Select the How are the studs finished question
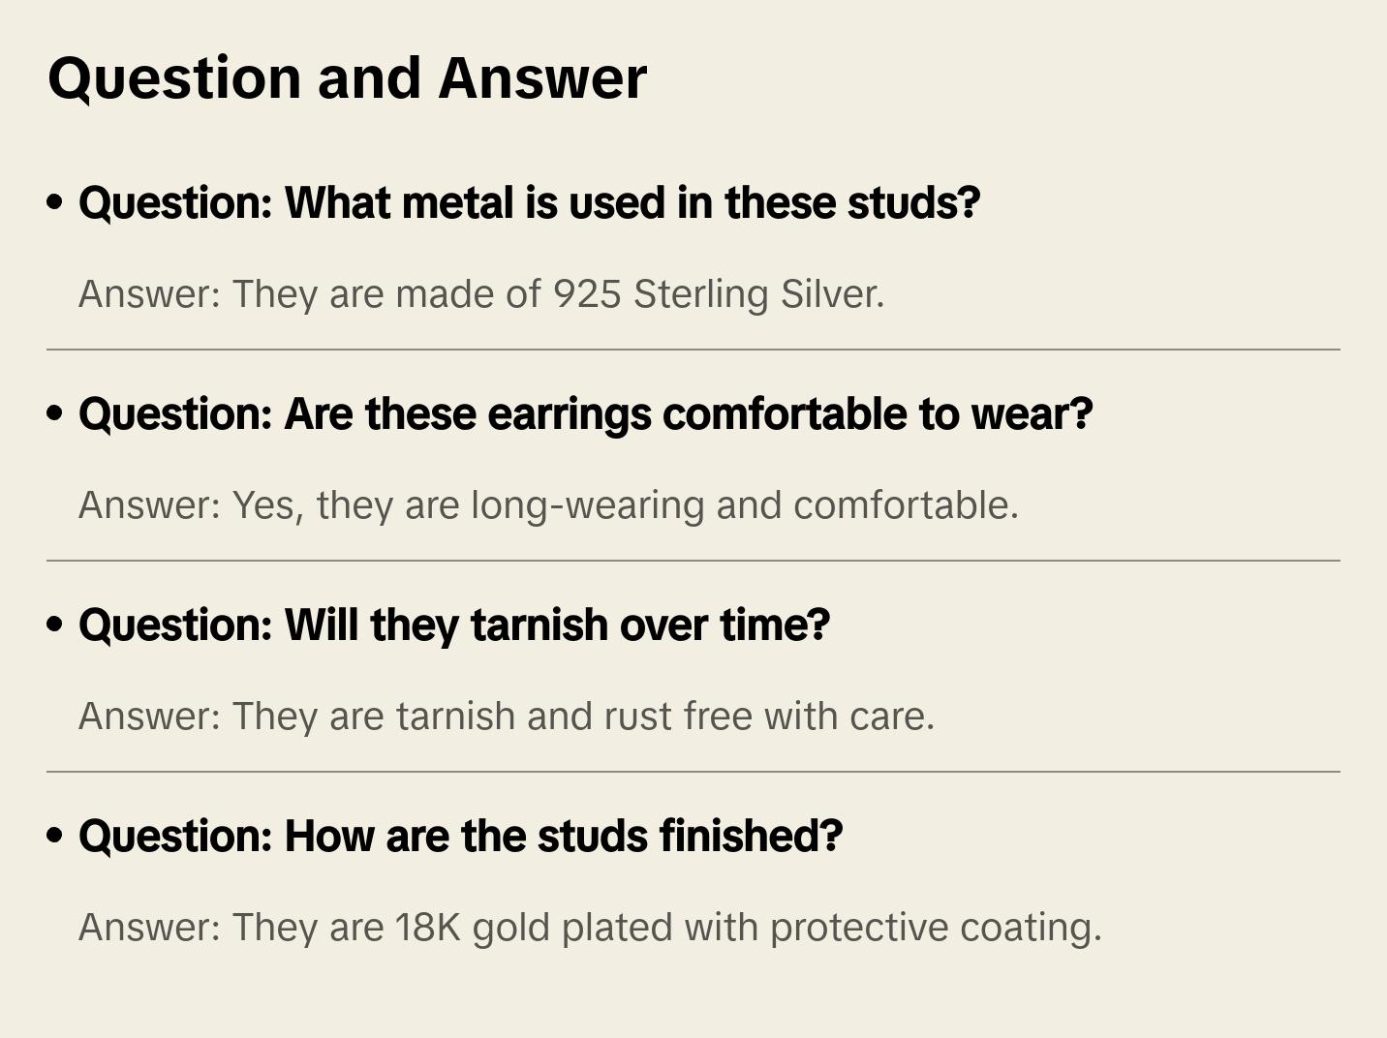The height and width of the screenshot is (1038, 1387). tap(460, 837)
